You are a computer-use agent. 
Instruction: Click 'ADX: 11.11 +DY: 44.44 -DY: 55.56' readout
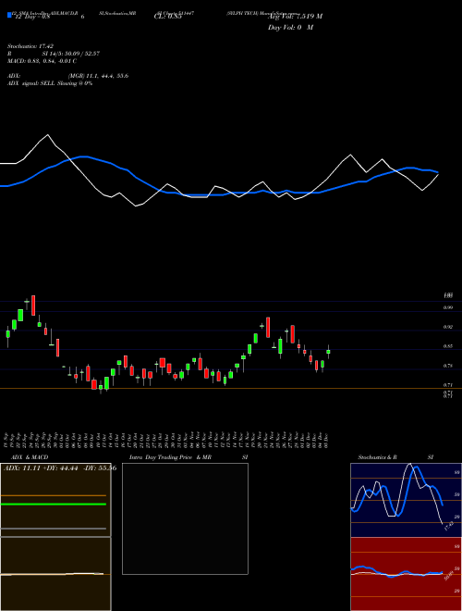[x=60, y=468]
